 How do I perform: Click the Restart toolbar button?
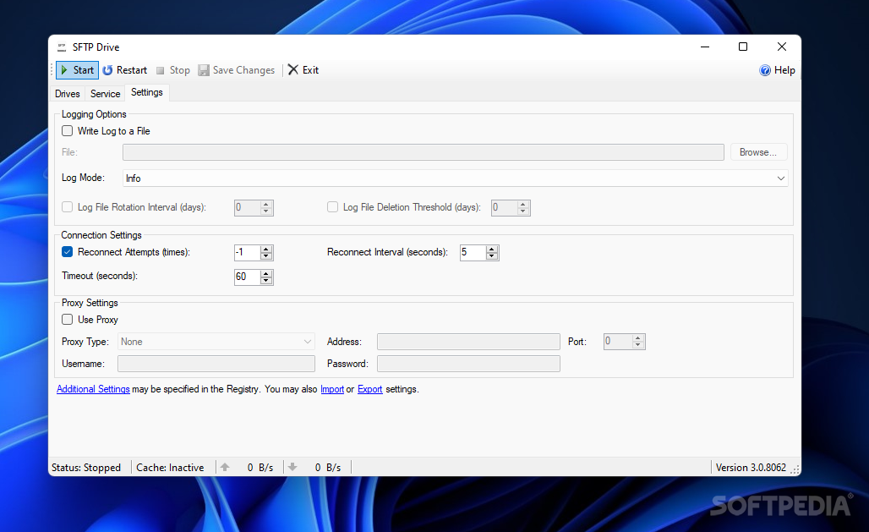[x=125, y=70]
